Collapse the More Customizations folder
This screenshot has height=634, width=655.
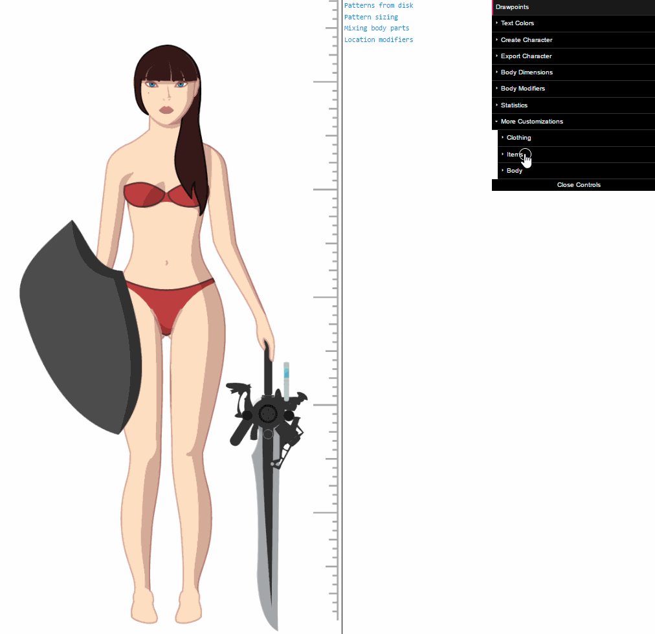pyautogui.click(x=531, y=122)
